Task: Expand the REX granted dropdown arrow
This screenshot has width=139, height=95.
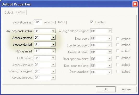Action: coord(53,51)
